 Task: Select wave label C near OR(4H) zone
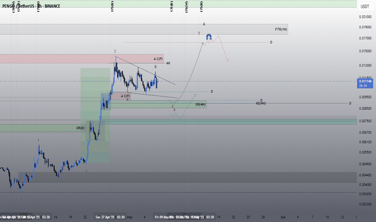click(x=173, y=107)
